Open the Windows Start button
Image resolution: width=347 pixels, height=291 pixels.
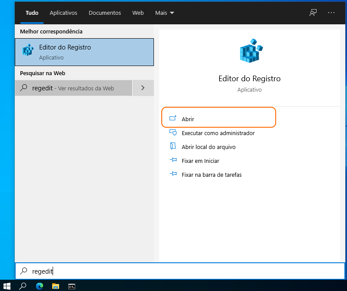click(7, 286)
